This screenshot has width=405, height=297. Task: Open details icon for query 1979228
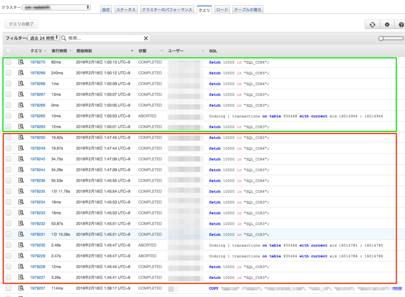pyautogui.click(x=21, y=267)
